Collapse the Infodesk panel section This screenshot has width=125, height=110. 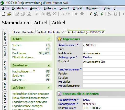coord(49,88)
